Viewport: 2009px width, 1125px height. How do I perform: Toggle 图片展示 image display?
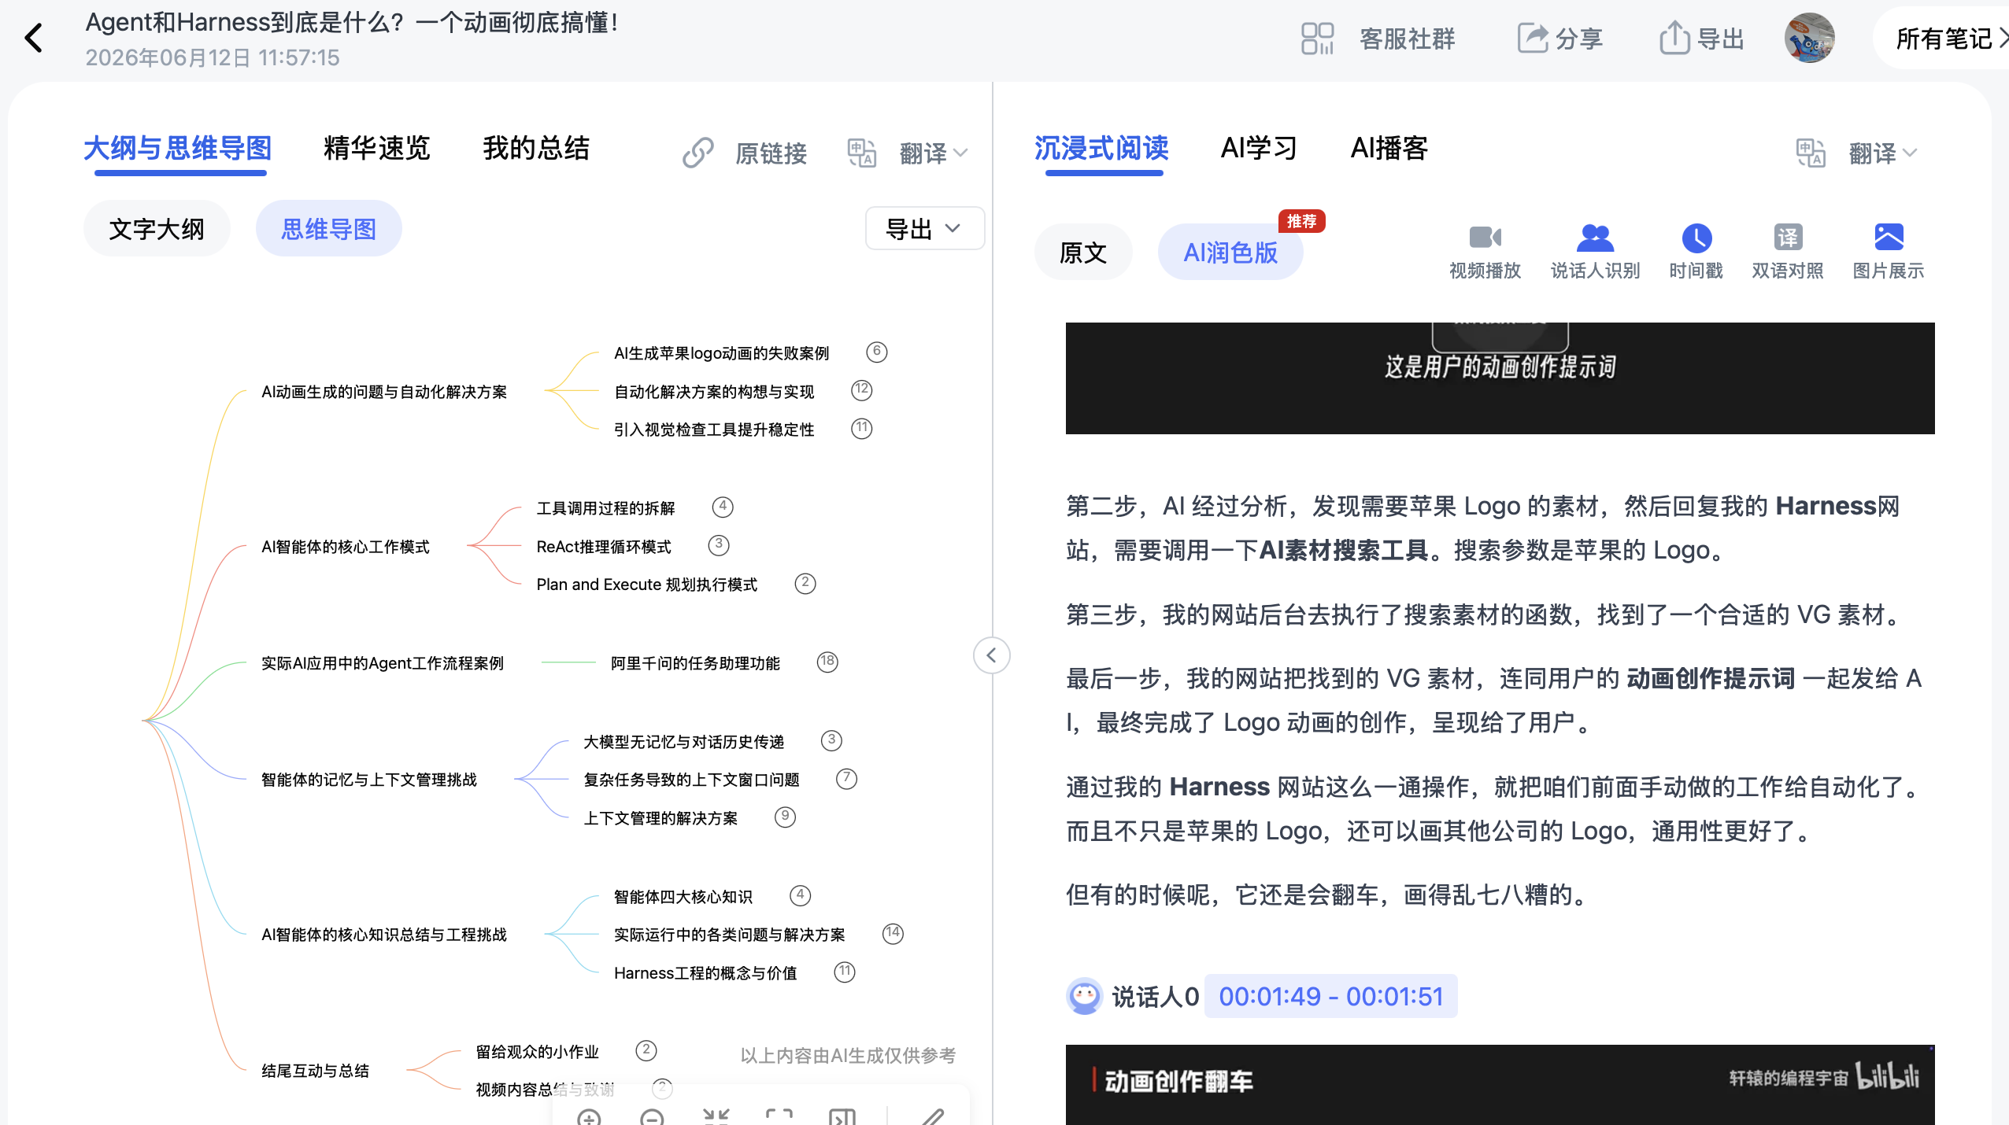tap(1889, 252)
